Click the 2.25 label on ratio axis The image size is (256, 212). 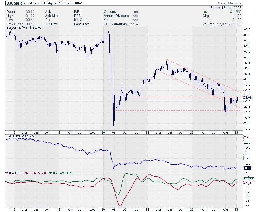[247, 137]
